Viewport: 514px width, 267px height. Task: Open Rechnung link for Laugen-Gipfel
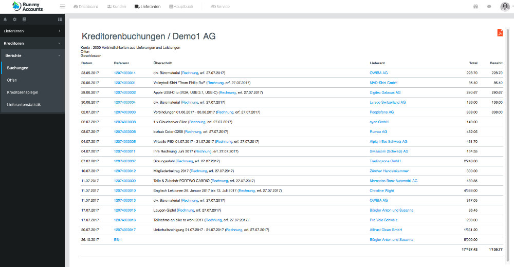pyautogui.click(x=186, y=211)
